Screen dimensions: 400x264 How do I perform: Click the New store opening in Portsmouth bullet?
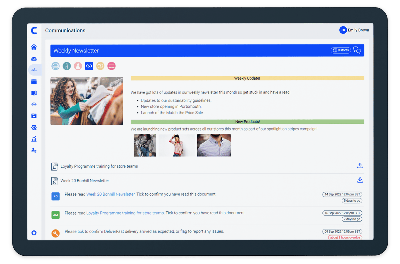[x=171, y=107]
